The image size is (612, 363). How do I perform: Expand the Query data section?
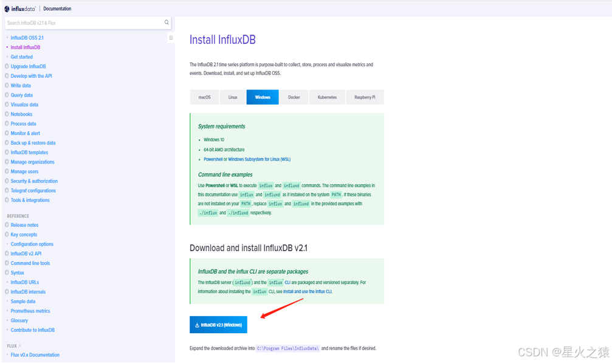pos(7,95)
